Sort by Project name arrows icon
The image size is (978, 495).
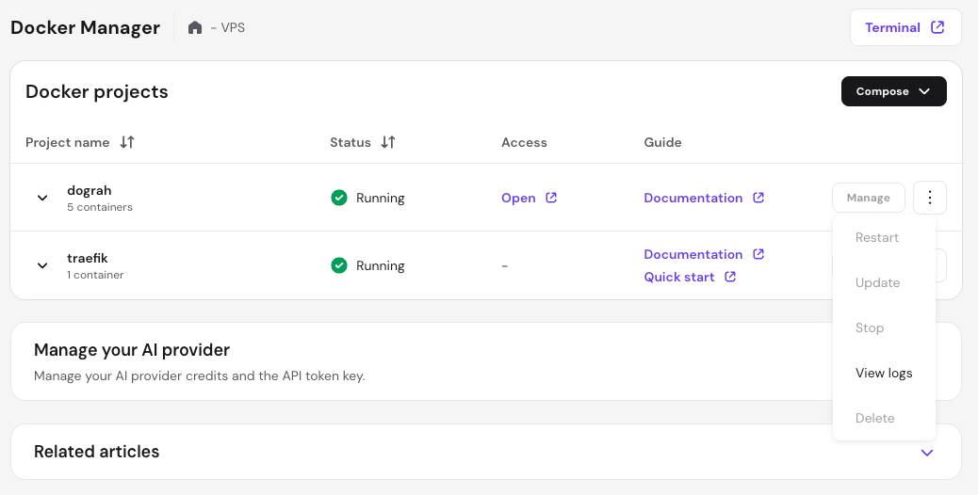(127, 142)
